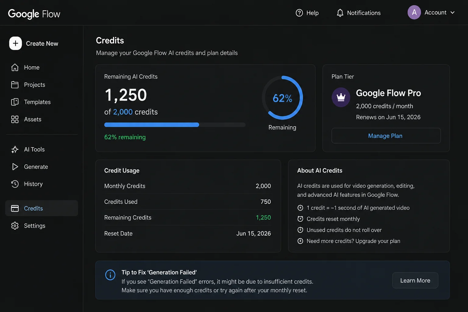Click the circular 62% remaining gauge
The height and width of the screenshot is (312, 468).
(x=282, y=98)
